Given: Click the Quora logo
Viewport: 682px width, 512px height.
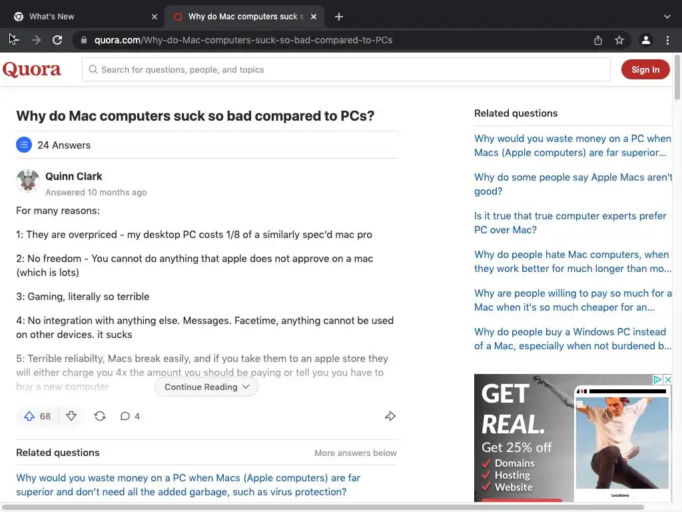Looking at the screenshot, I should pos(32,69).
